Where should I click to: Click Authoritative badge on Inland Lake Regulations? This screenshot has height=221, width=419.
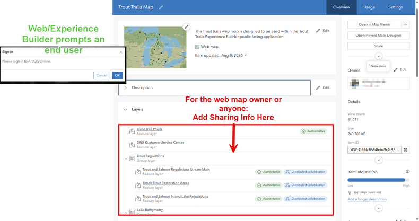(268, 199)
